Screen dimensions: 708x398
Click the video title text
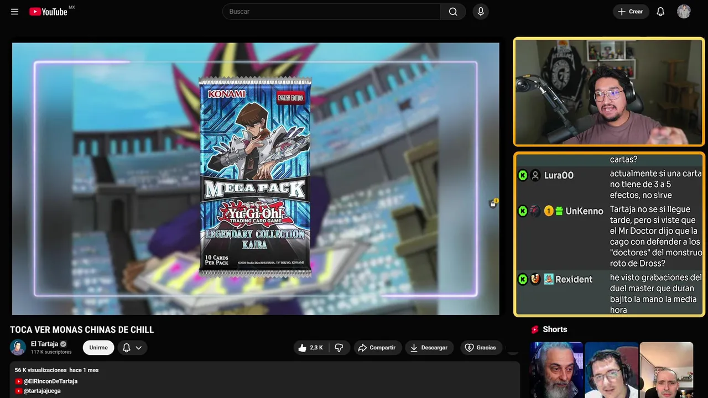pyautogui.click(x=82, y=330)
